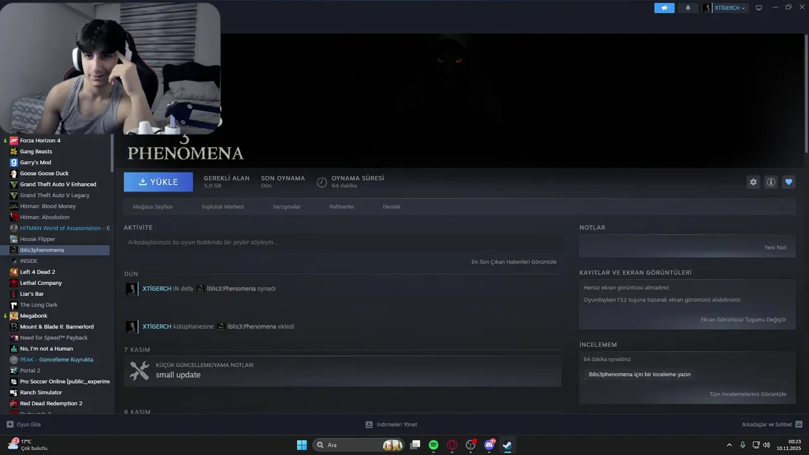Click the activity status input field
This screenshot has height=455, width=809.
(342, 242)
